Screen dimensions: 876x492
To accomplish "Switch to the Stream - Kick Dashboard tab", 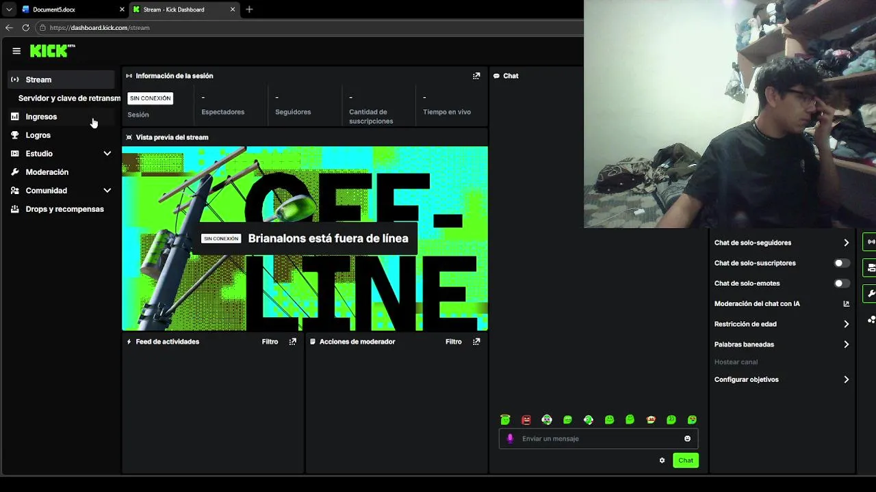I will coord(183,10).
